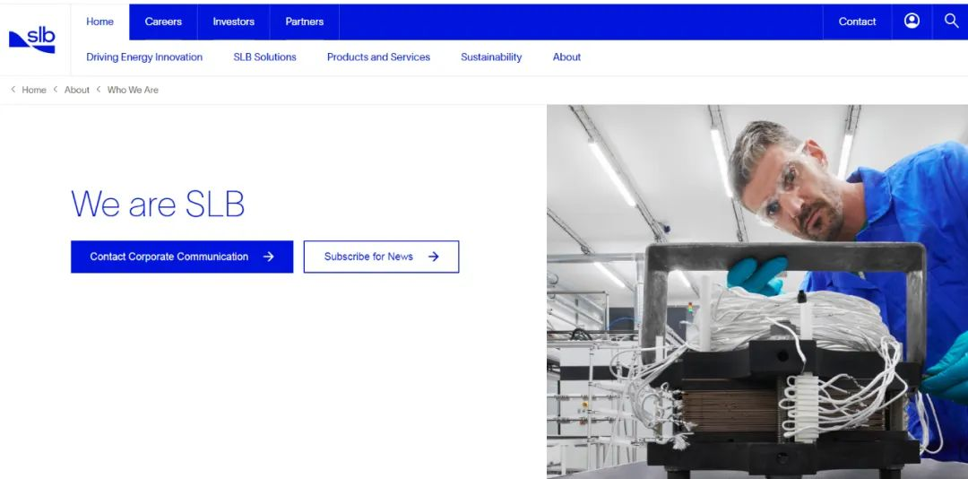Open the user account icon
Image resolution: width=968 pixels, height=479 pixels.
912,21
